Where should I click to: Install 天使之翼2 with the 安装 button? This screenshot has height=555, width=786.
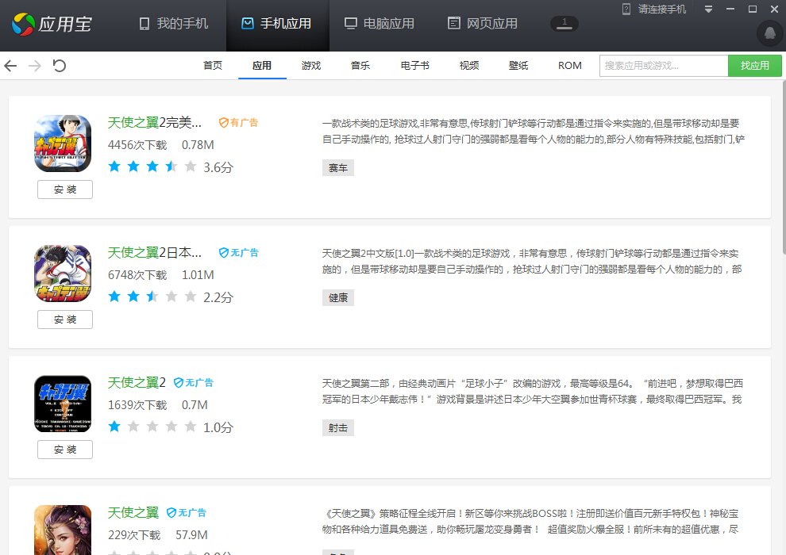click(x=65, y=450)
